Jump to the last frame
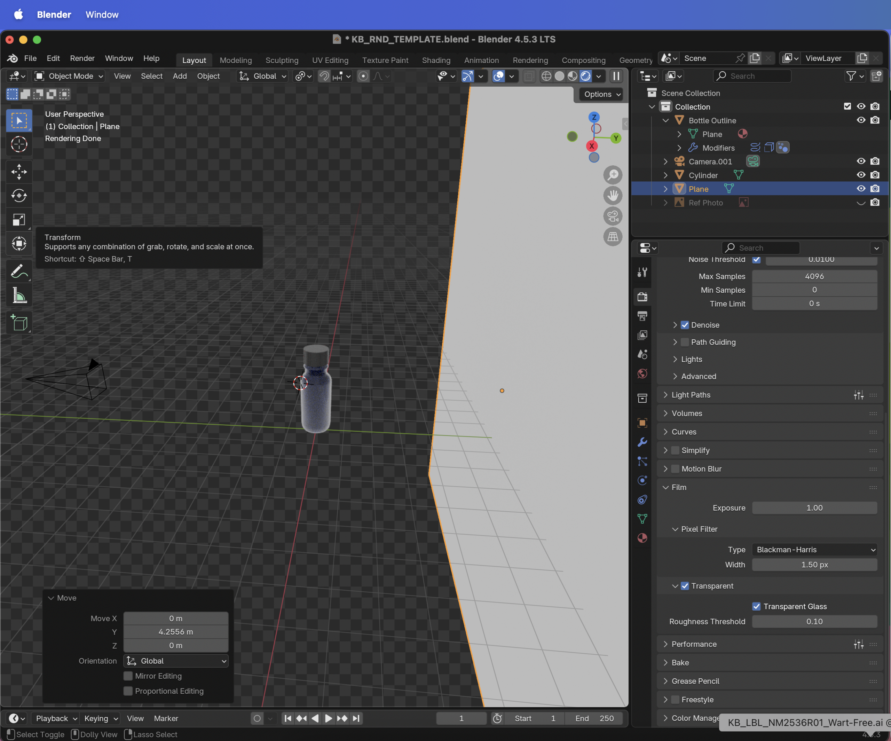This screenshot has width=891, height=741. tap(356, 718)
